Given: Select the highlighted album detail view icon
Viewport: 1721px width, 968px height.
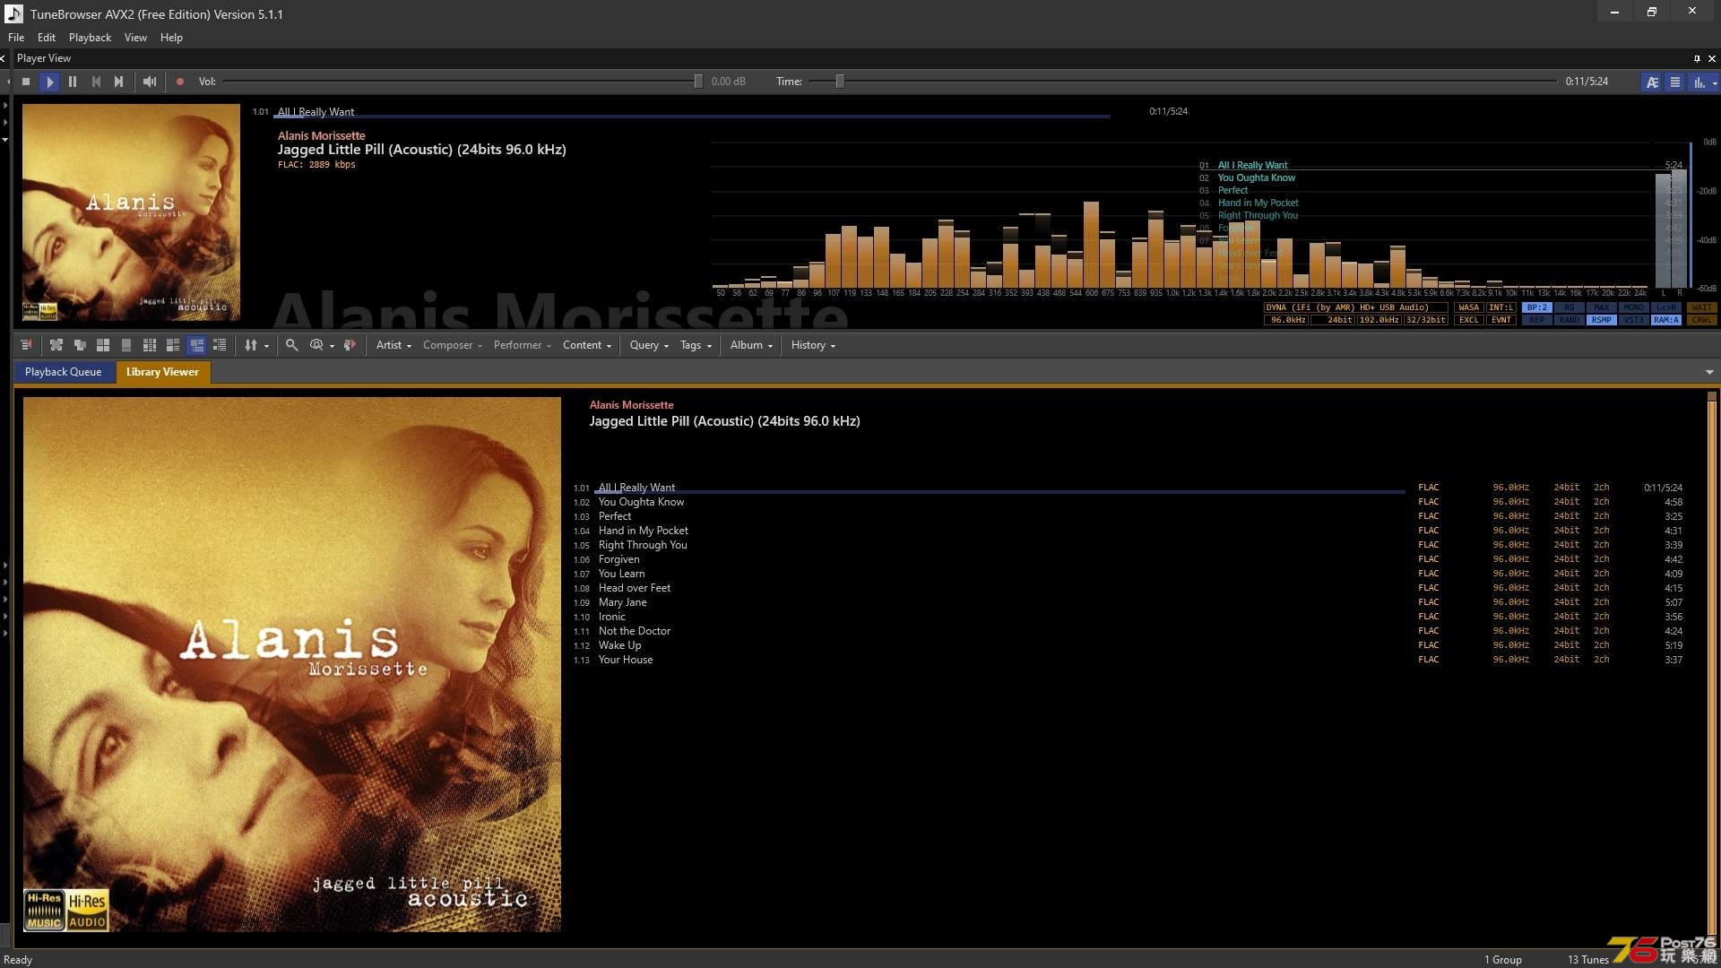Looking at the screenshot, I should (x=196, y=345).
